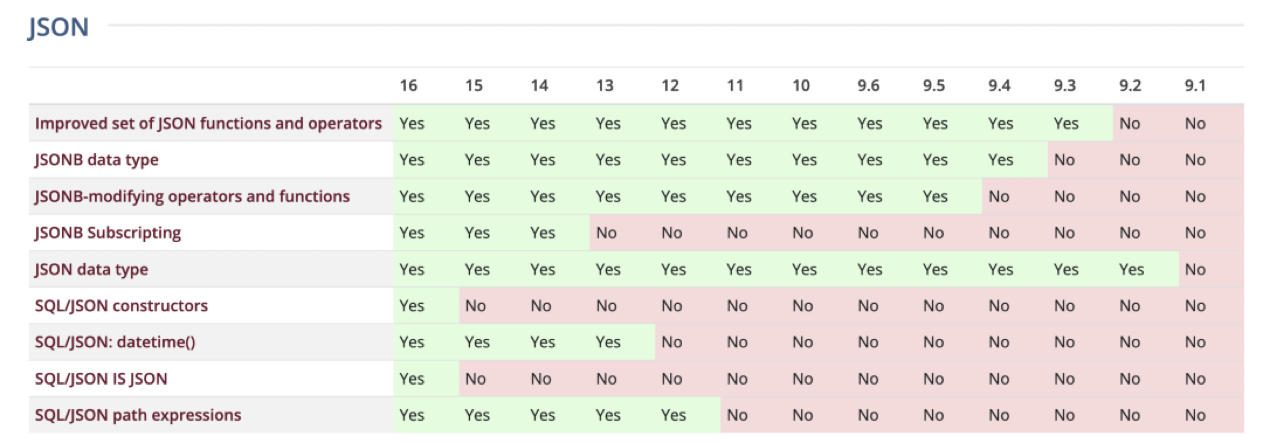
Task: Open the 'Improved set of JSON functions and operators' link
Action: click(x=208, y=123)
